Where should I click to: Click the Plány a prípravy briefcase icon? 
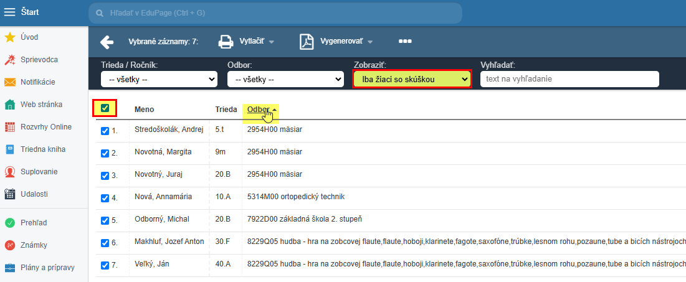[9, 268]
